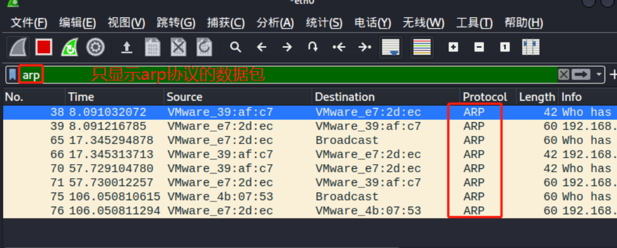Open the 捕获(C) menu
This screenshot has height=248, width=617.
(x=226, y=23)
